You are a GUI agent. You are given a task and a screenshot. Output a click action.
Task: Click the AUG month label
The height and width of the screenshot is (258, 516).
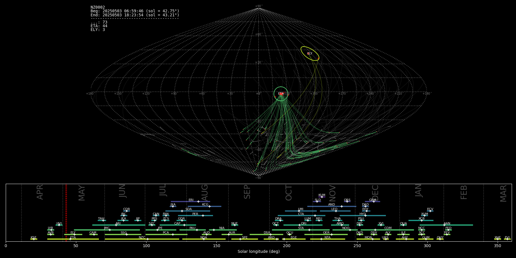204,193
